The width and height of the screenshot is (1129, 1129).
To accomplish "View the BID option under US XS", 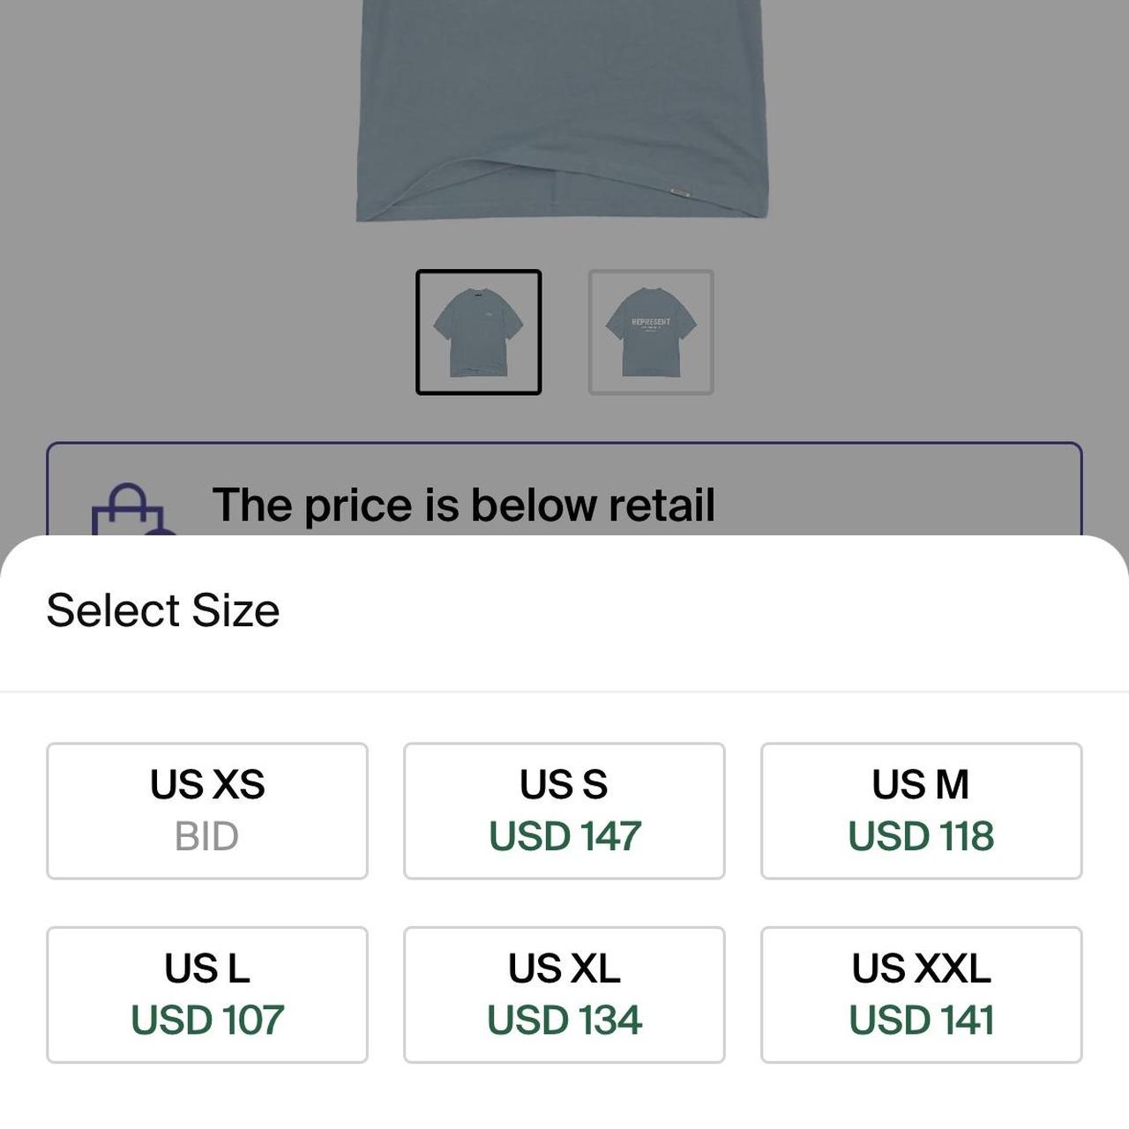I will tap(208, 838).
